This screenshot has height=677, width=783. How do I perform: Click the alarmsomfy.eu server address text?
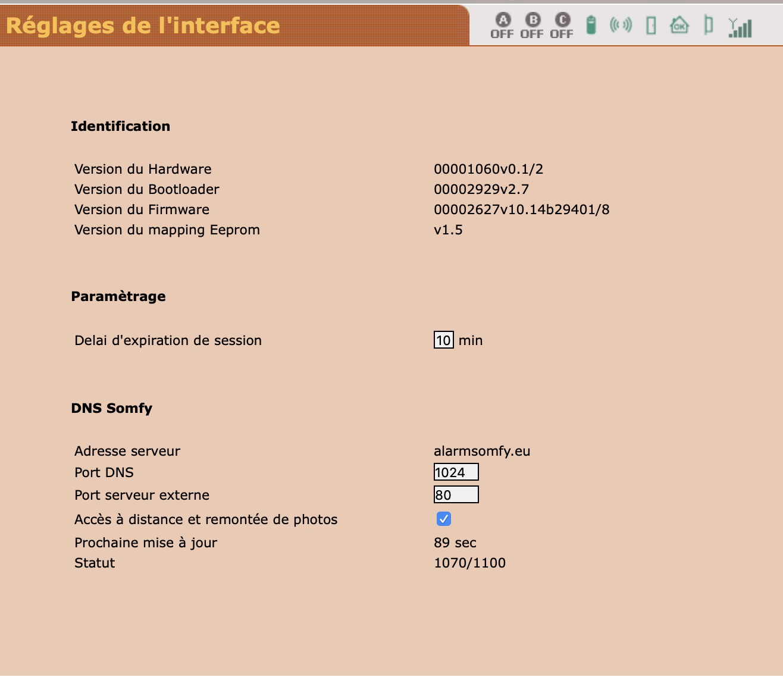[482, 451]
